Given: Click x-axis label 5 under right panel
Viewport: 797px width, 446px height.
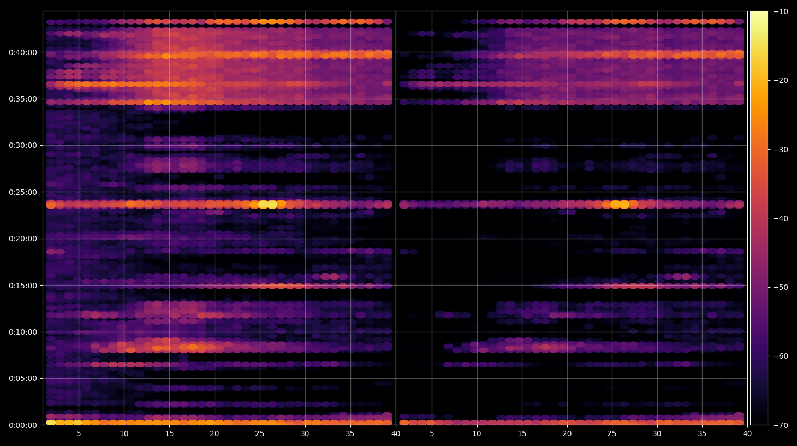Looking at the screenshot, I should [x=432, y=434].
